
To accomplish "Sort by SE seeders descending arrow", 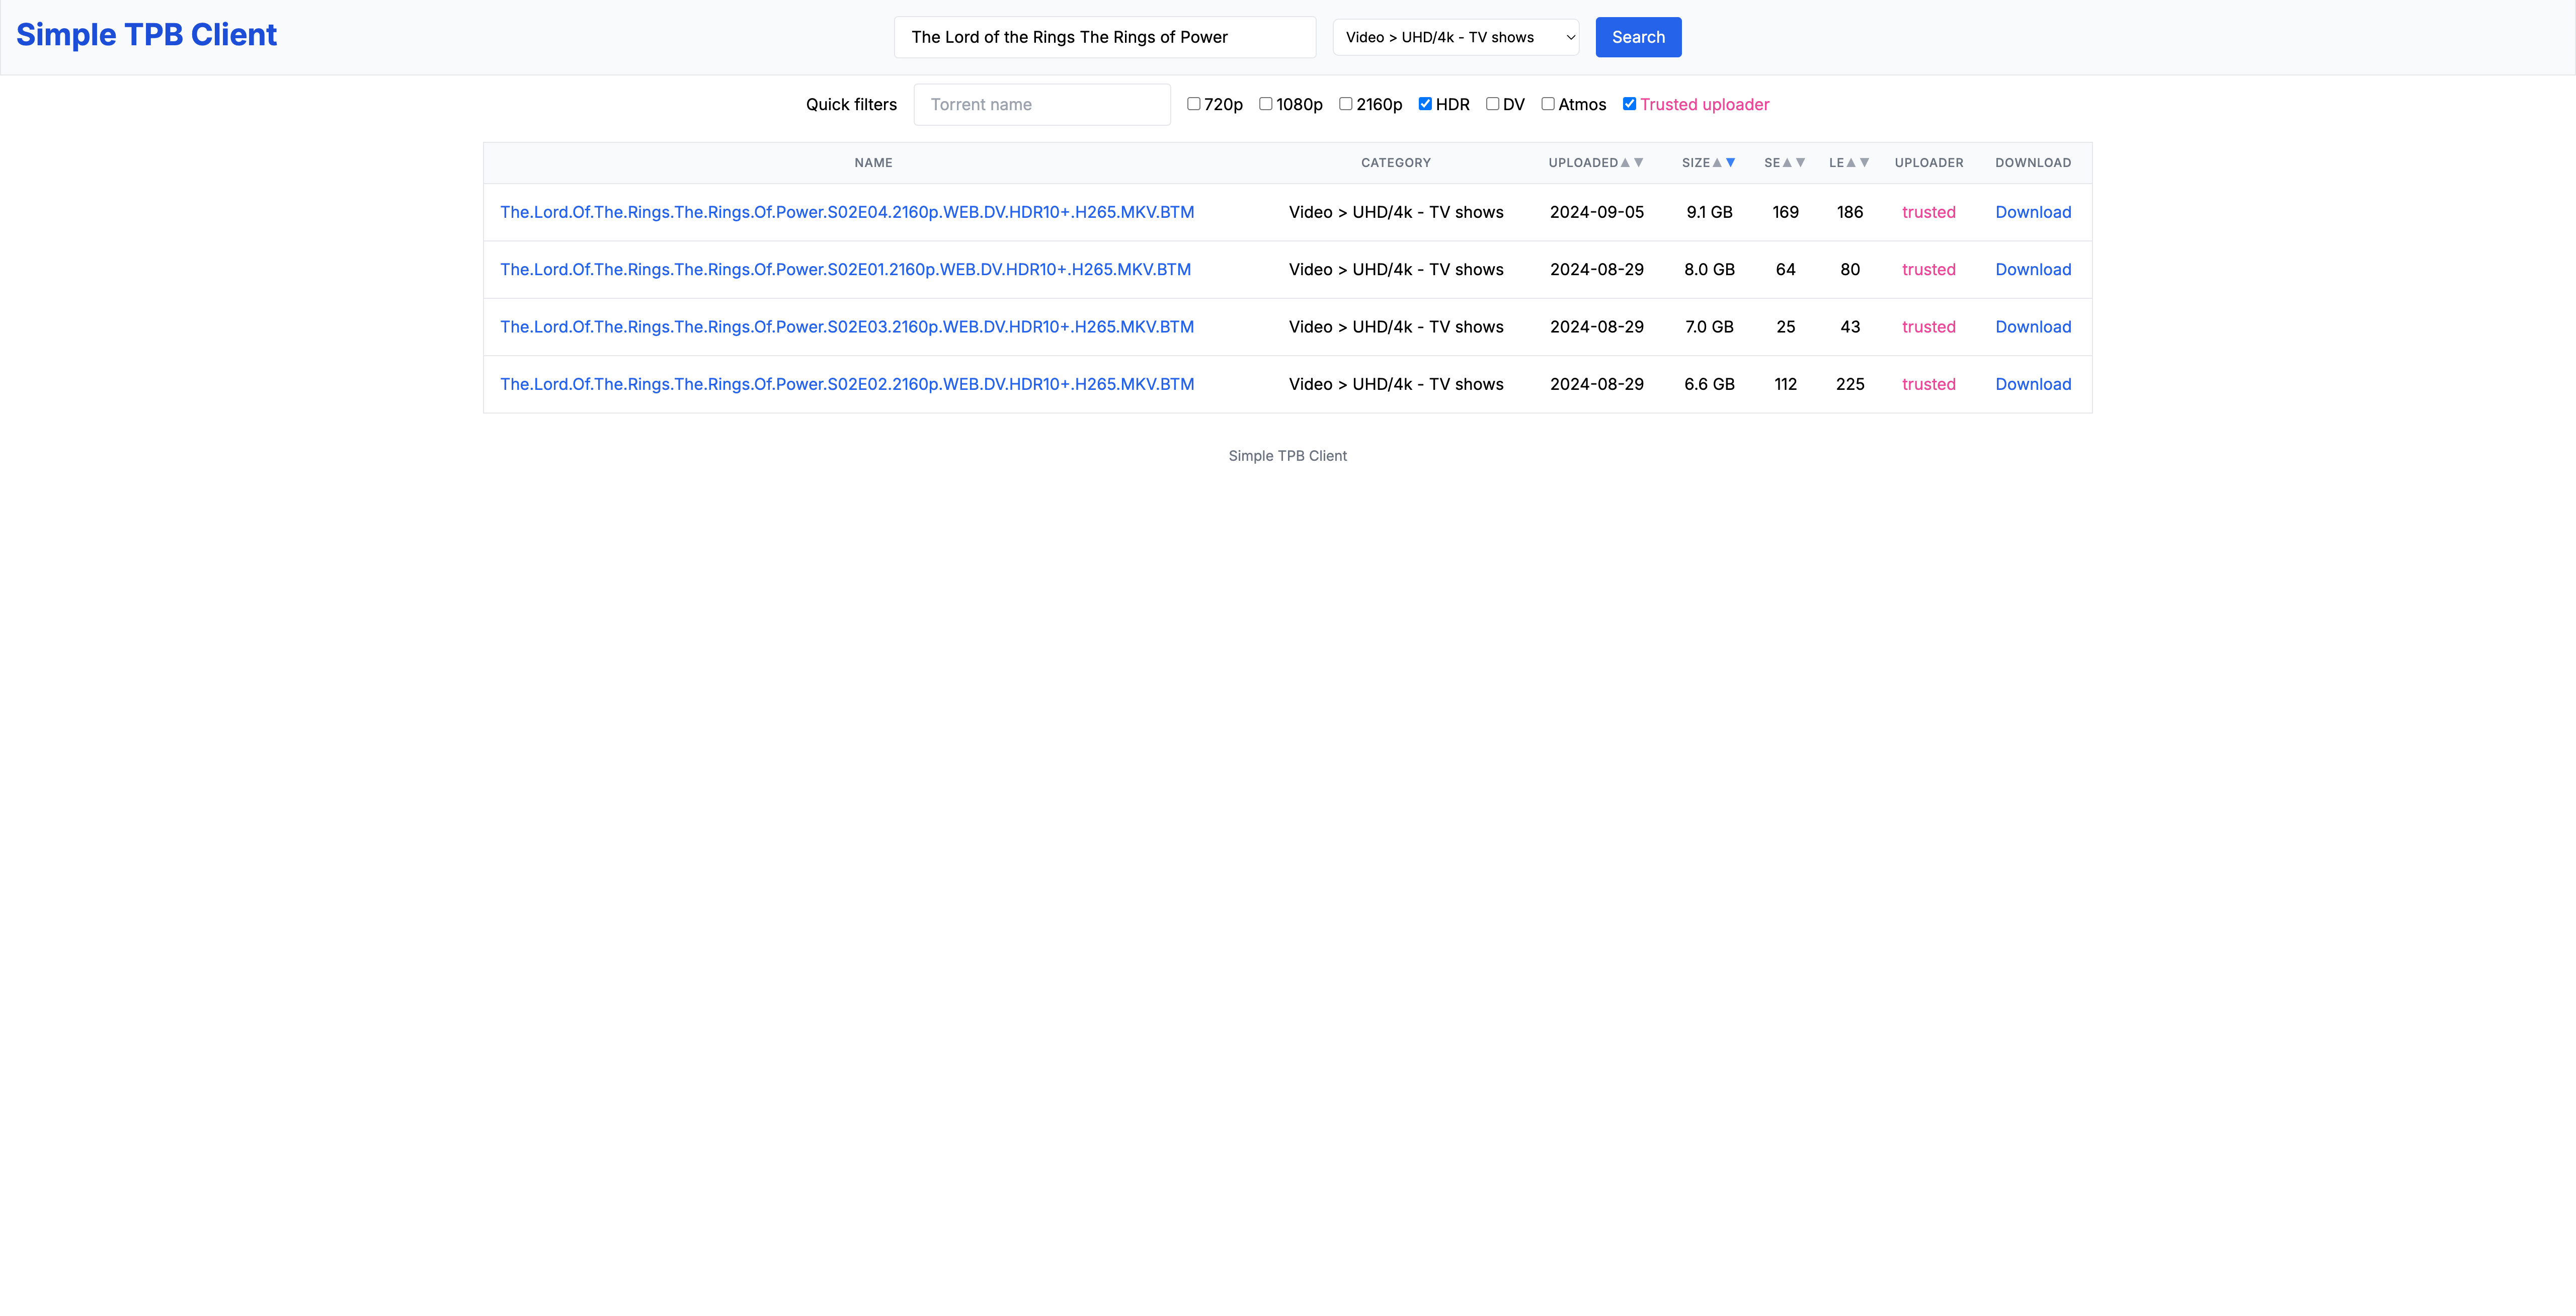I will click(1801, 163).
